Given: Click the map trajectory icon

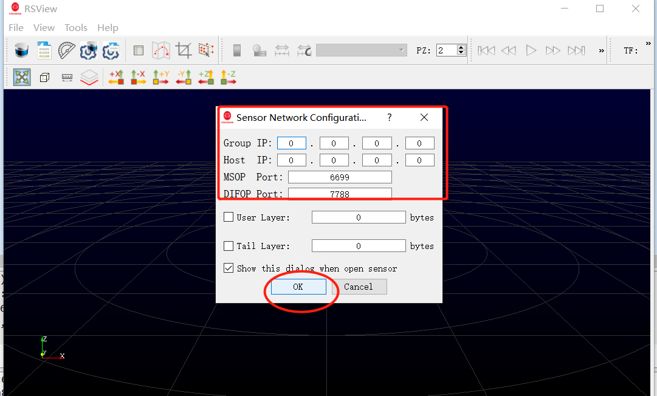Looking at the screenshot, I should [161, 50].
